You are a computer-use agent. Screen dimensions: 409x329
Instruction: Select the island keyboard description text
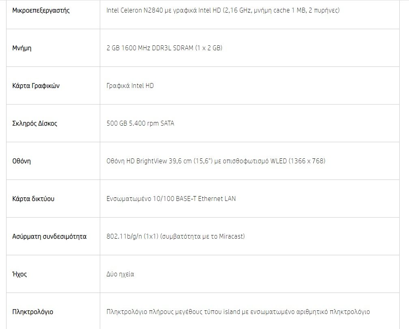[x=238, y=312]
